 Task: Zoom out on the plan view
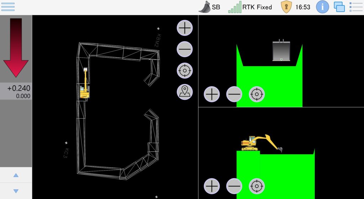185,49
